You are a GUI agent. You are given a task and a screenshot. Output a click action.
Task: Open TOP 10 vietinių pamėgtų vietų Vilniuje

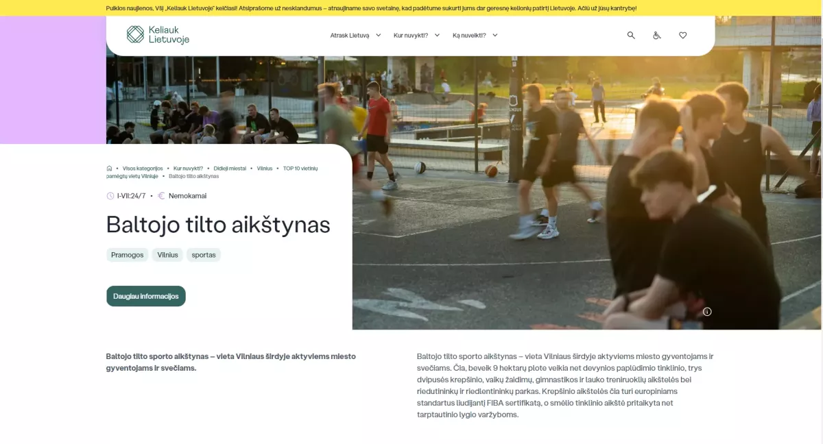(x=300, y=168)
